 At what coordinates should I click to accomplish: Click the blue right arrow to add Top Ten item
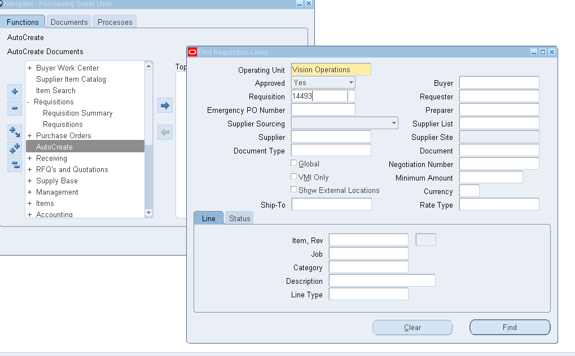click(164, 105)
